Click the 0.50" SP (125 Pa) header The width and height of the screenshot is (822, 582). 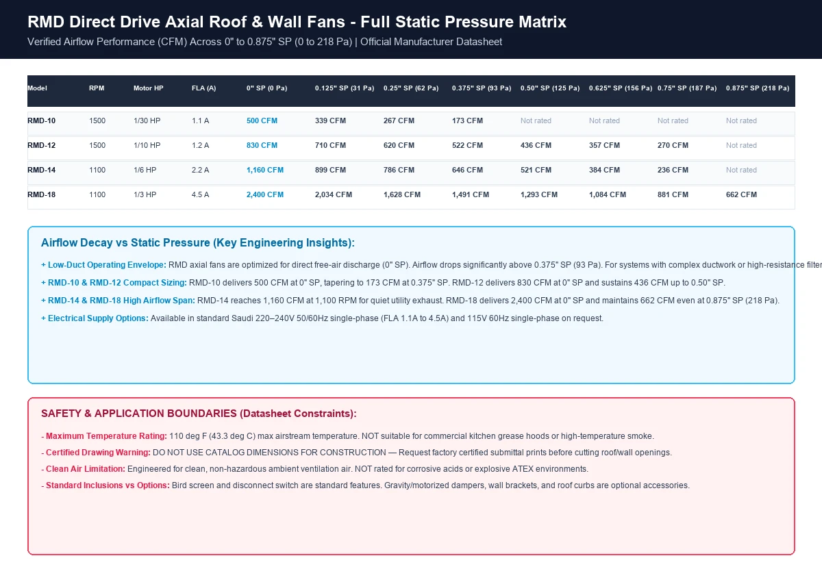point(550,88)
